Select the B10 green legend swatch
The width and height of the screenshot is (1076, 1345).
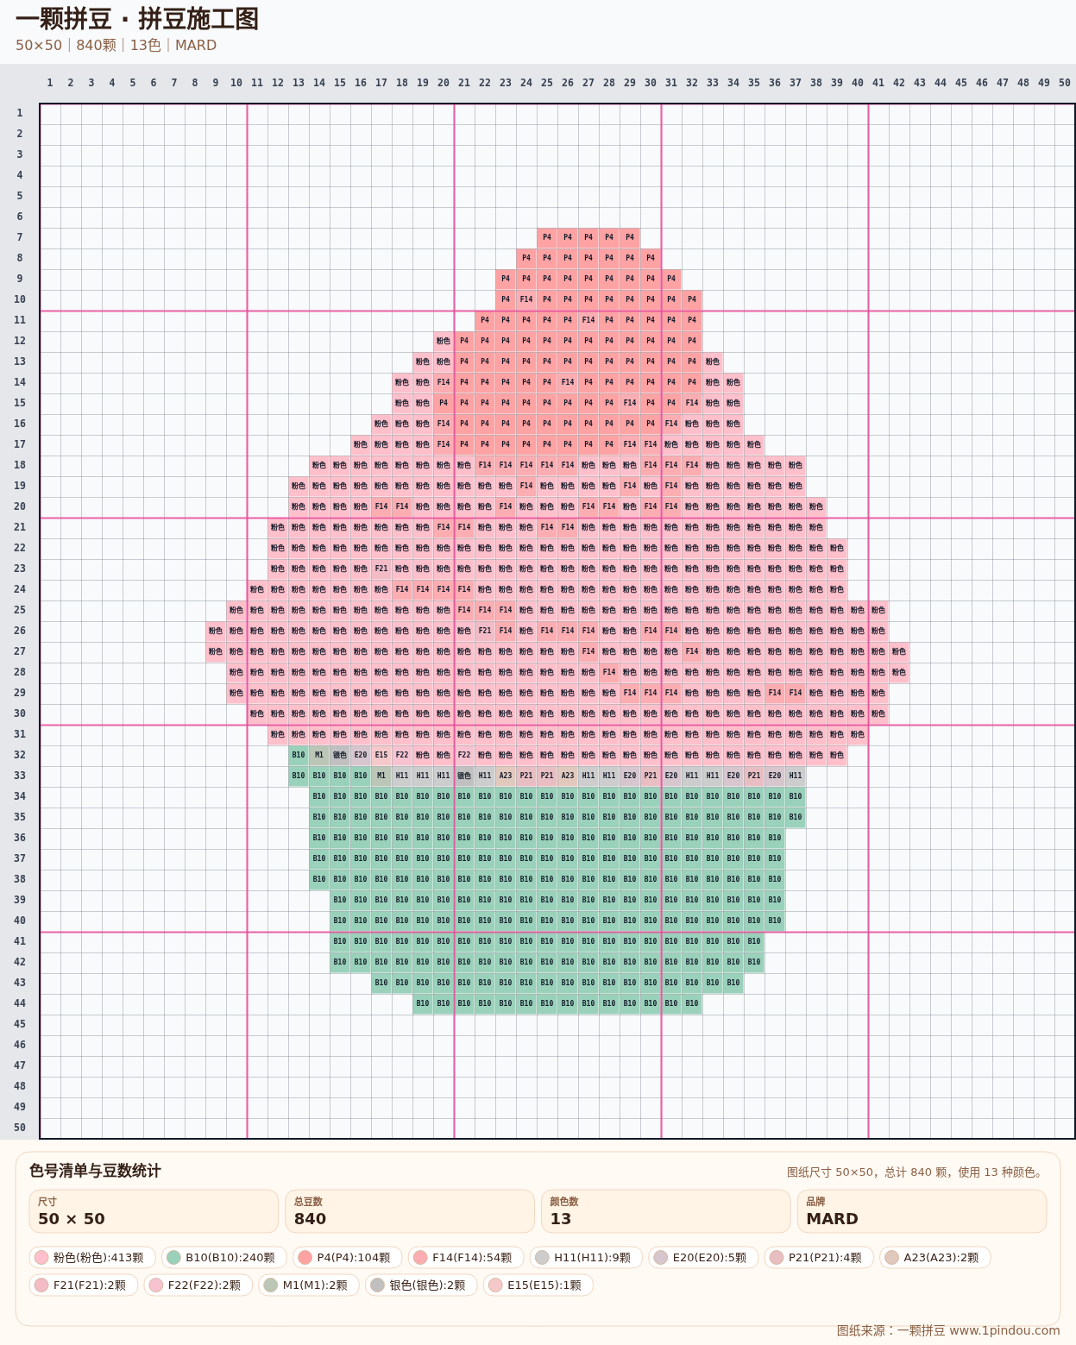(173, 1257)
